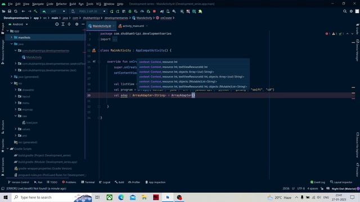Navigate Forward with the right arrow
The width and height of the screenshot is (360, 202).
point(29,11)
